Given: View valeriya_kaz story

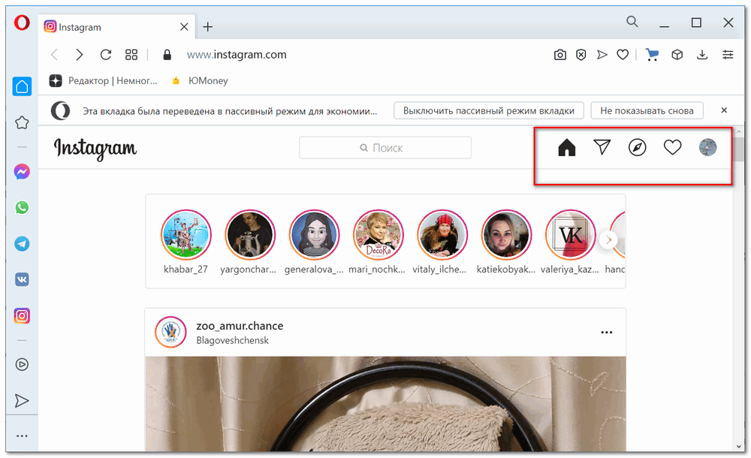Looking at the screenshot, I should coord(570,235).
